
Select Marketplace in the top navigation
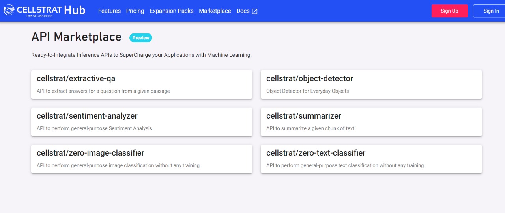point(215,11)
